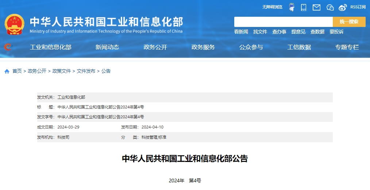Open 工业和信息化部 navigation menu
Screen dimensions: 370x190
(50, 47)
